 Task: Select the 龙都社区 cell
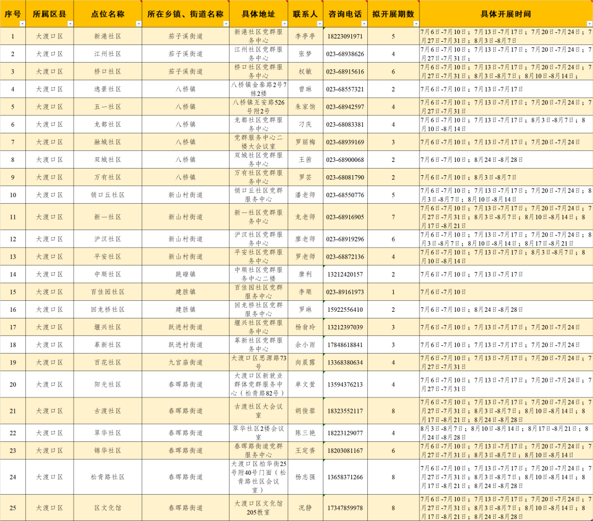(x=108, y=125)
